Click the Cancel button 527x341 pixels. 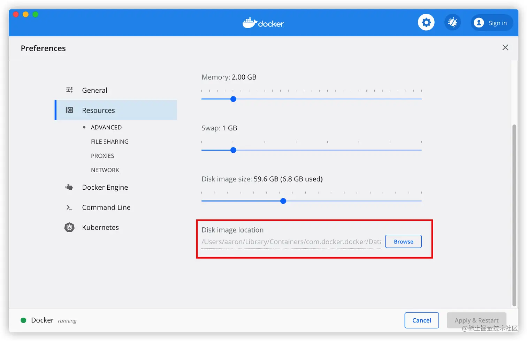click(422, 320)
